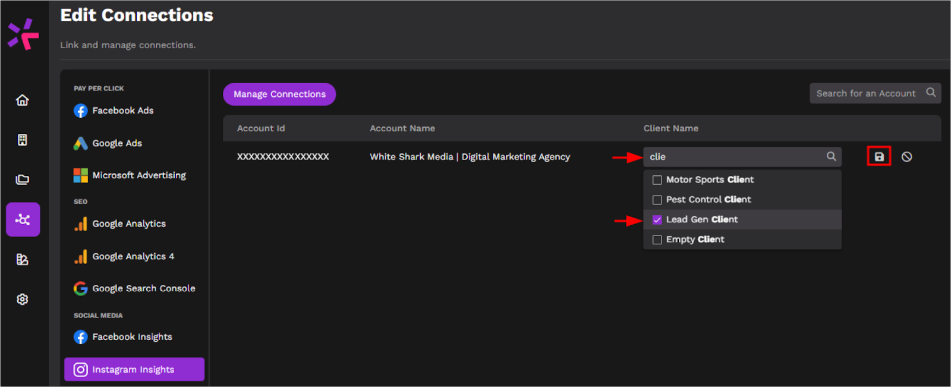Click the Link and manage connections subtitle

128,45
